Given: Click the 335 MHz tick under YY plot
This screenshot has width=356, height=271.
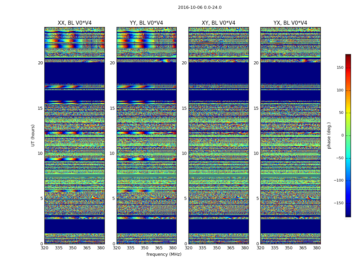Looking at the screenshot, I should coord(131,248).
